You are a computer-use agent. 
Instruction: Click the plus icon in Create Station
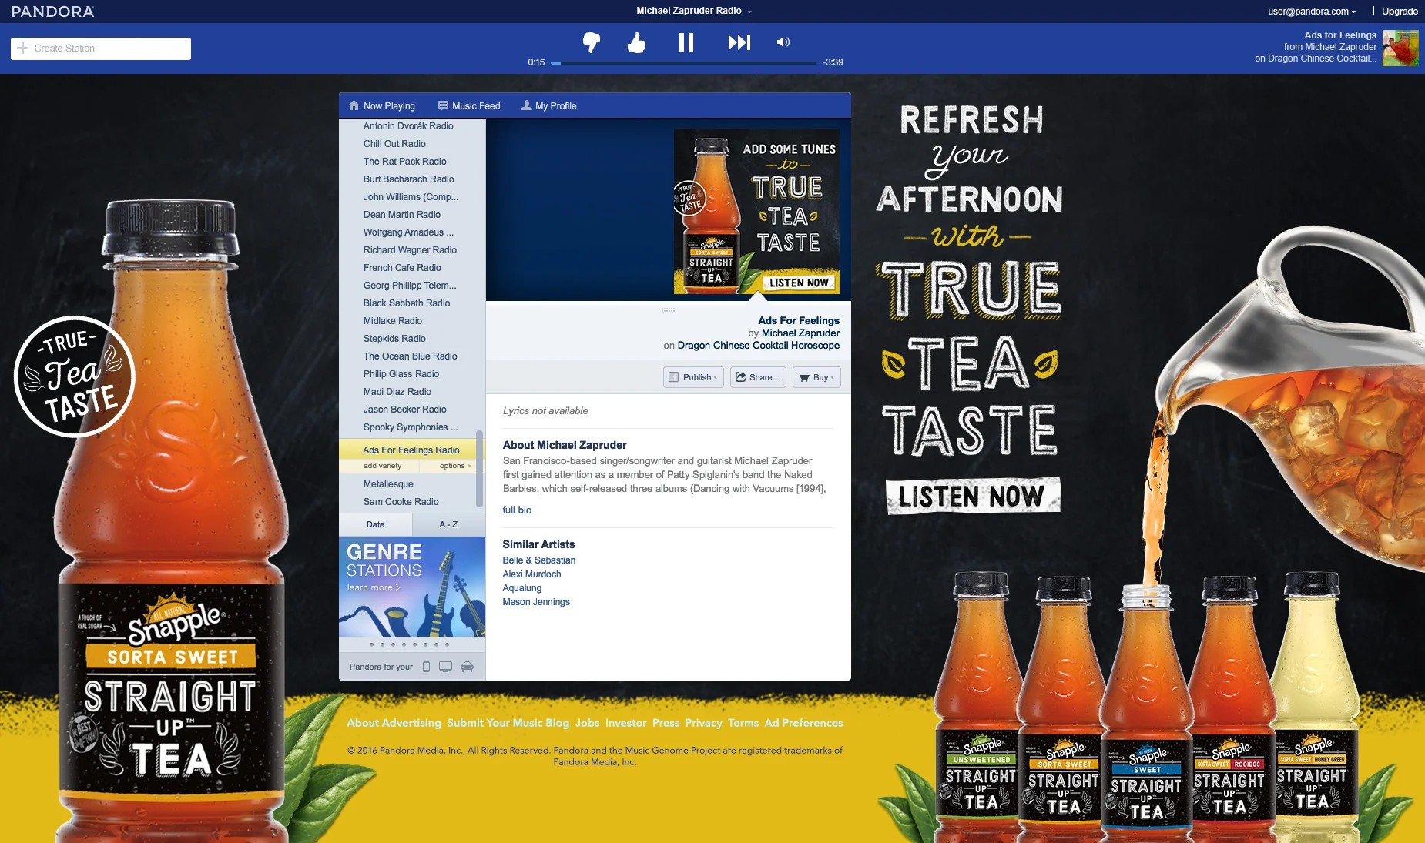(23, 48)
